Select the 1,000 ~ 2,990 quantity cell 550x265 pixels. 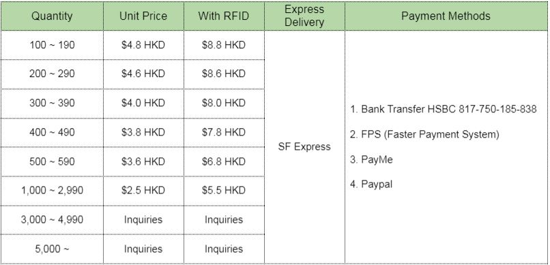coord(52,191)
